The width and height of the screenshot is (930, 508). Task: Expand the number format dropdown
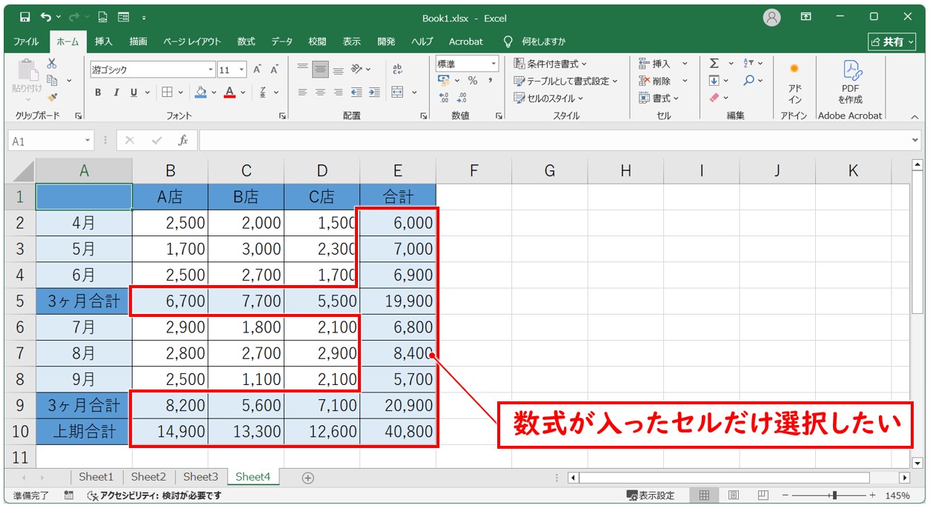click(493, 64)
